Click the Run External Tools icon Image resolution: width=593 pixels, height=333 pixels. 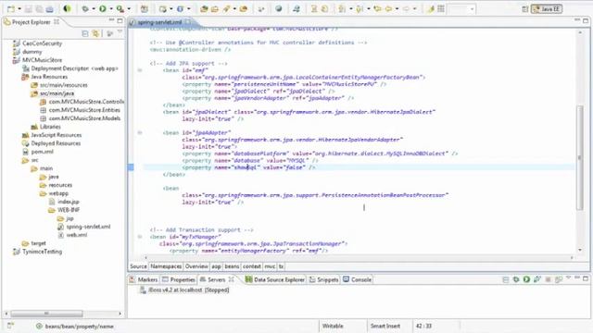pyautogui.click(x=120, y=8)
